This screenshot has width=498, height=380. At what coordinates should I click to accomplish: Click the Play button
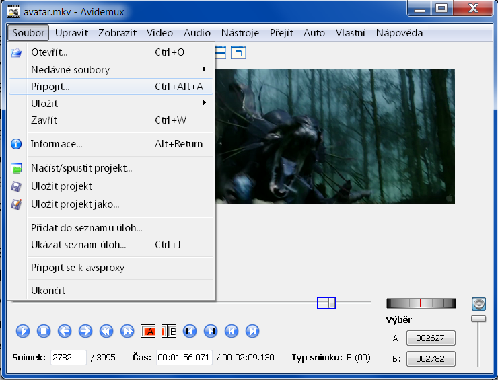(x=23, y=331)
